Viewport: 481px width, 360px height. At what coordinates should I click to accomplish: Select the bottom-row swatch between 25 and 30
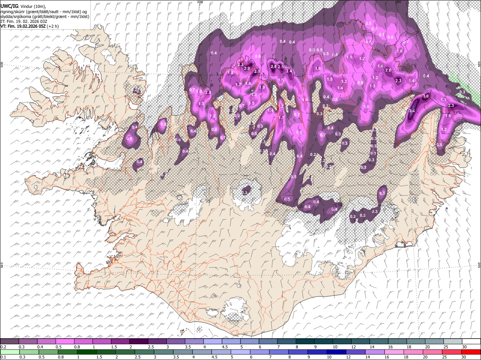point(452,352)
